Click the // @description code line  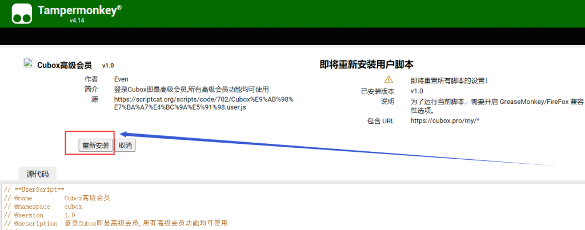point(115,224)
